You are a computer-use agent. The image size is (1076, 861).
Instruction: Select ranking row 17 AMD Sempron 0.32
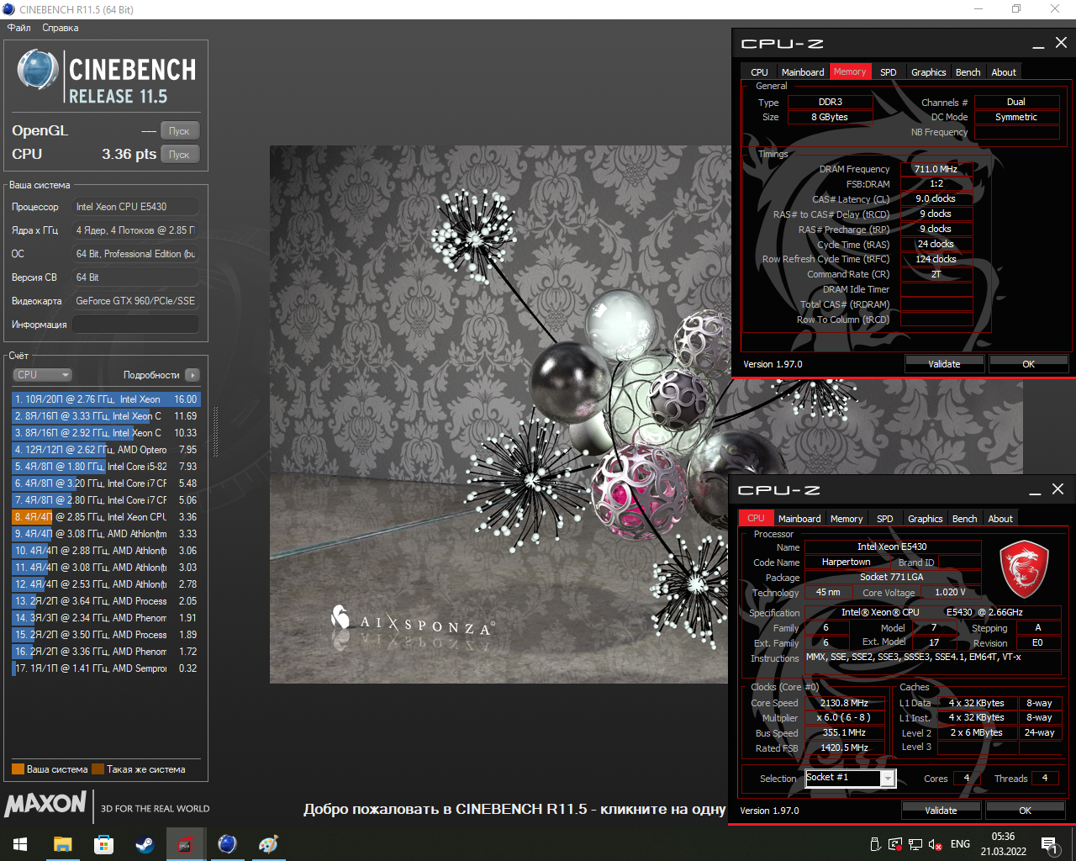[x=106, y=668]
